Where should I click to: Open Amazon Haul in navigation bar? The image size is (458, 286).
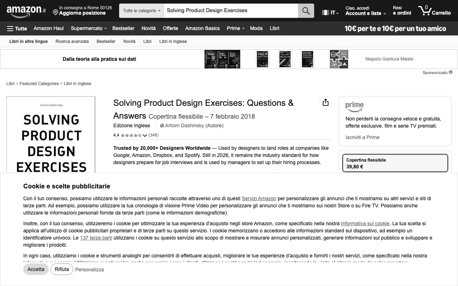[x=49, y=28]
